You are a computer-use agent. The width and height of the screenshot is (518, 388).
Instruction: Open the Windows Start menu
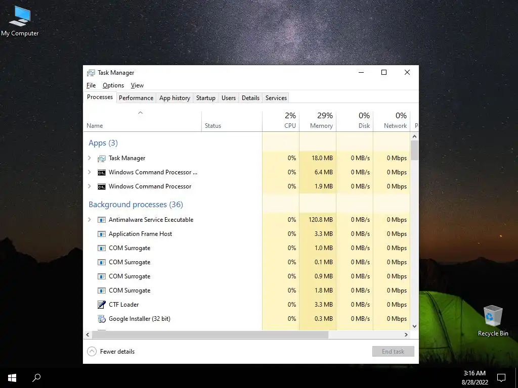pos(12,378)
